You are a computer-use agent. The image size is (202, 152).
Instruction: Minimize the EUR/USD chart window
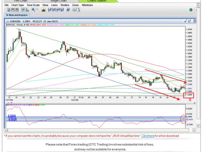tap(186, 21)
